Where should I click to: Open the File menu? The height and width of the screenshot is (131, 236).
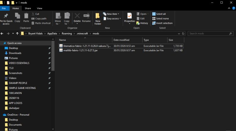6,8
